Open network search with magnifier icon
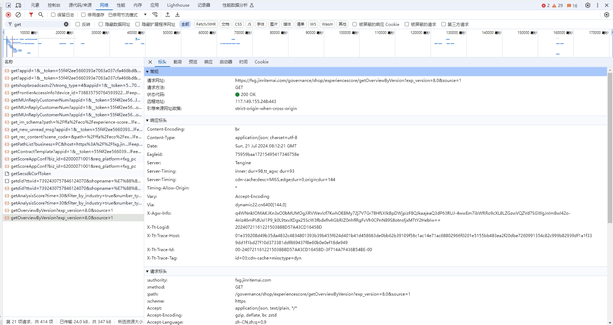 pos(41,15)
